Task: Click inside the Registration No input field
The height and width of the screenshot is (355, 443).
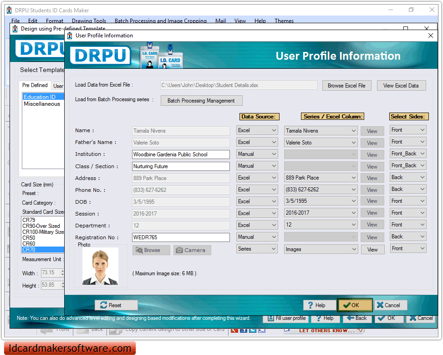Action: coord(181,237)
